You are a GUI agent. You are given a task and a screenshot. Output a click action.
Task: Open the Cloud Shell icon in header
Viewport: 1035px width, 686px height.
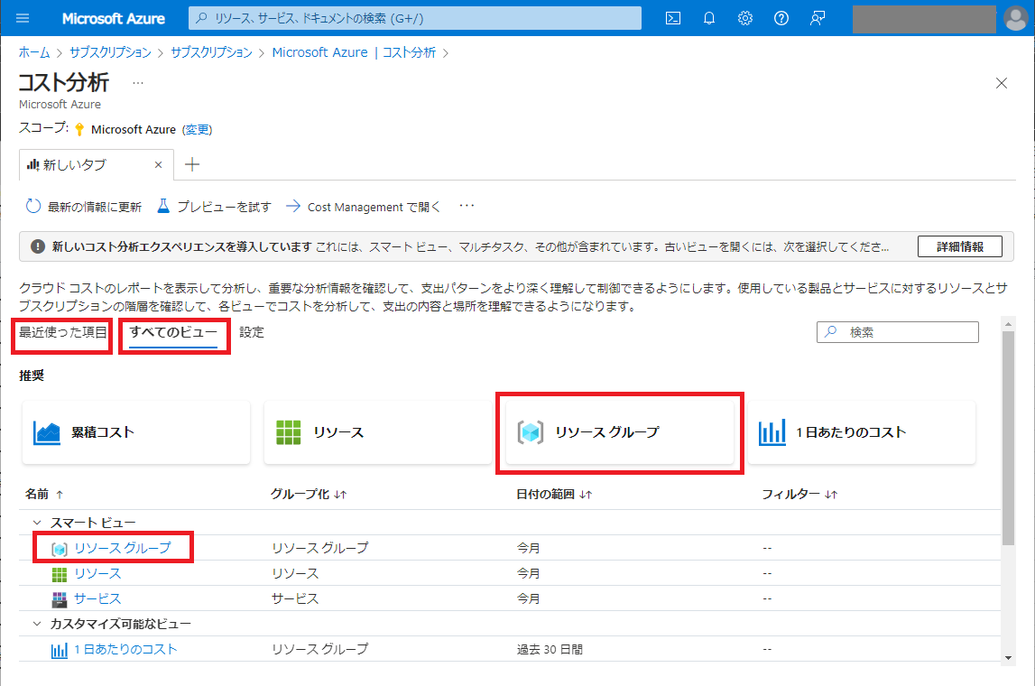pos(672,18)
